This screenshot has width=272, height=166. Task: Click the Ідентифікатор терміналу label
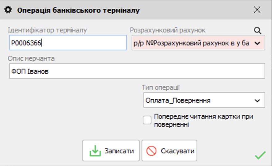47,30
